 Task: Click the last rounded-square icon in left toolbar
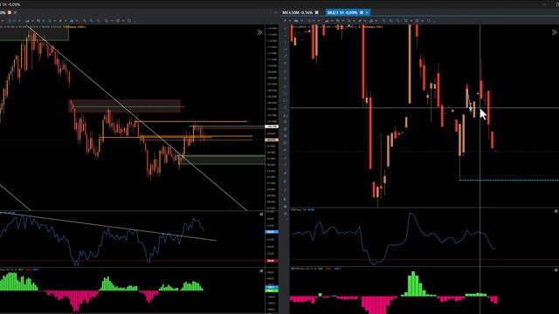pyautogui.click(x=129, y=21)
